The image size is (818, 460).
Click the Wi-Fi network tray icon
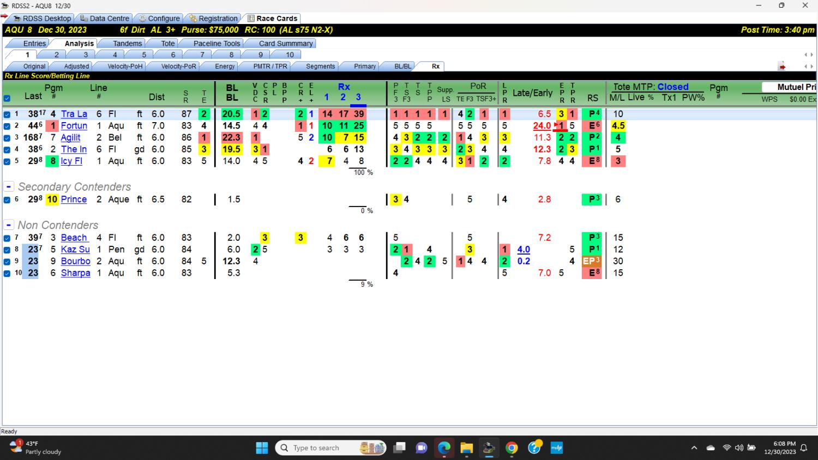point(726,448)
